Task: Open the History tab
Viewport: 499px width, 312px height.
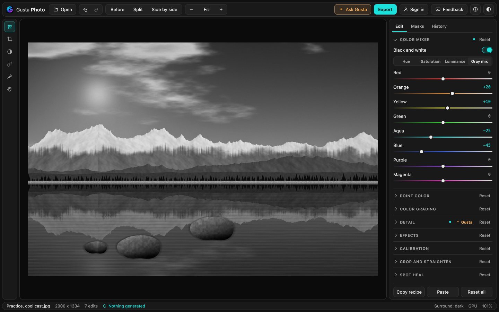Action: (439, 26)
